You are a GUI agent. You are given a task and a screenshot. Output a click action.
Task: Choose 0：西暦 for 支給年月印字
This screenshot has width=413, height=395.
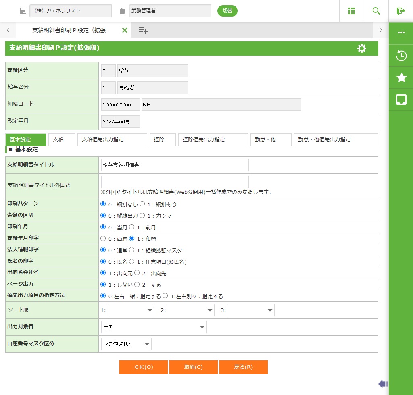103,239
